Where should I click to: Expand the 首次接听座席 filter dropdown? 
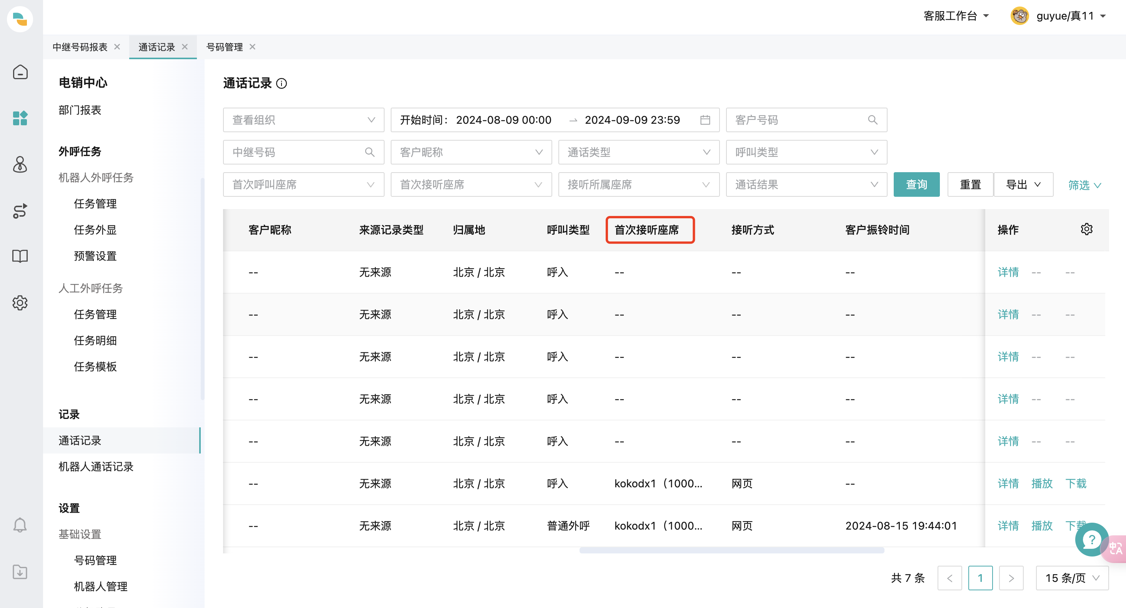coord(471,185)
